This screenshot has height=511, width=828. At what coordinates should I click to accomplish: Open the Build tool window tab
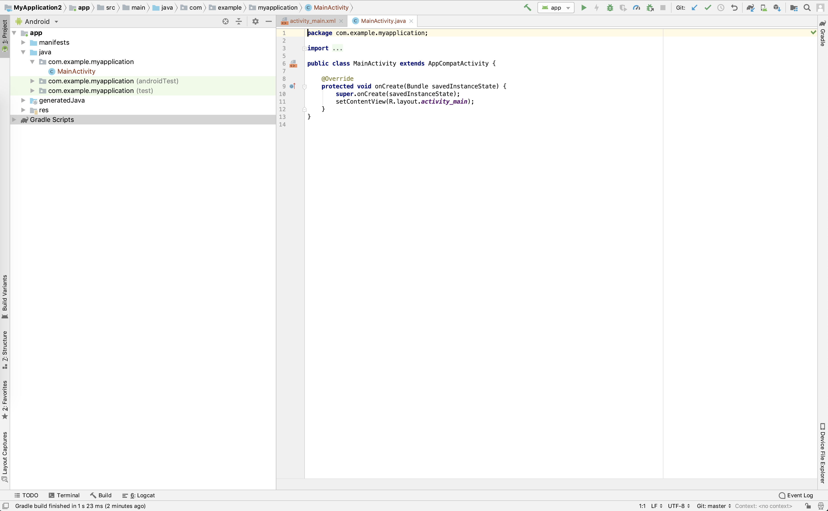click(101, 495)
